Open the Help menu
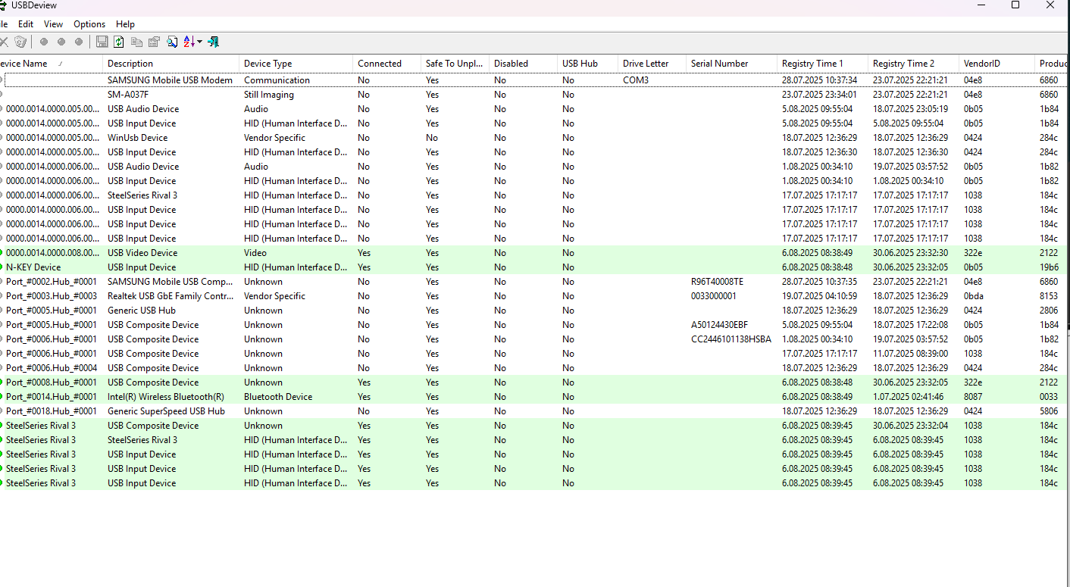 125,24
